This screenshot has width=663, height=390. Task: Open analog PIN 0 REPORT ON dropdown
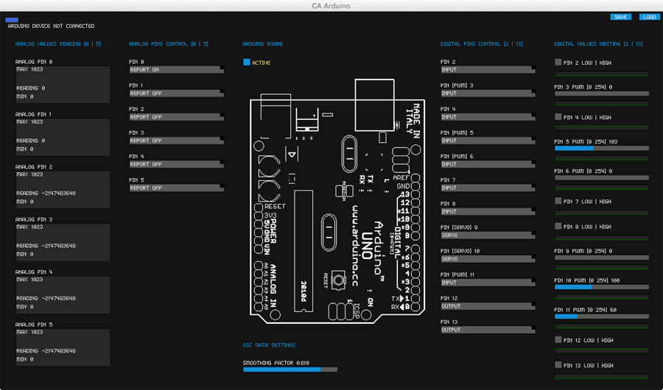click(177, 70)
